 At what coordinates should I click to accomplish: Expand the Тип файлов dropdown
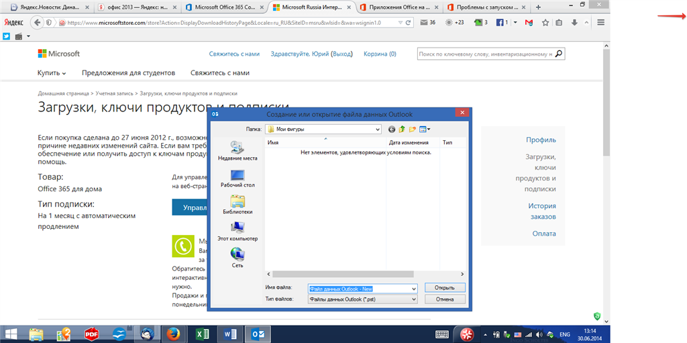point(414,299)
